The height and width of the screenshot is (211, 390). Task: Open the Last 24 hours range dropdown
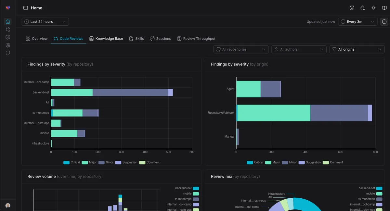[45, 22]
